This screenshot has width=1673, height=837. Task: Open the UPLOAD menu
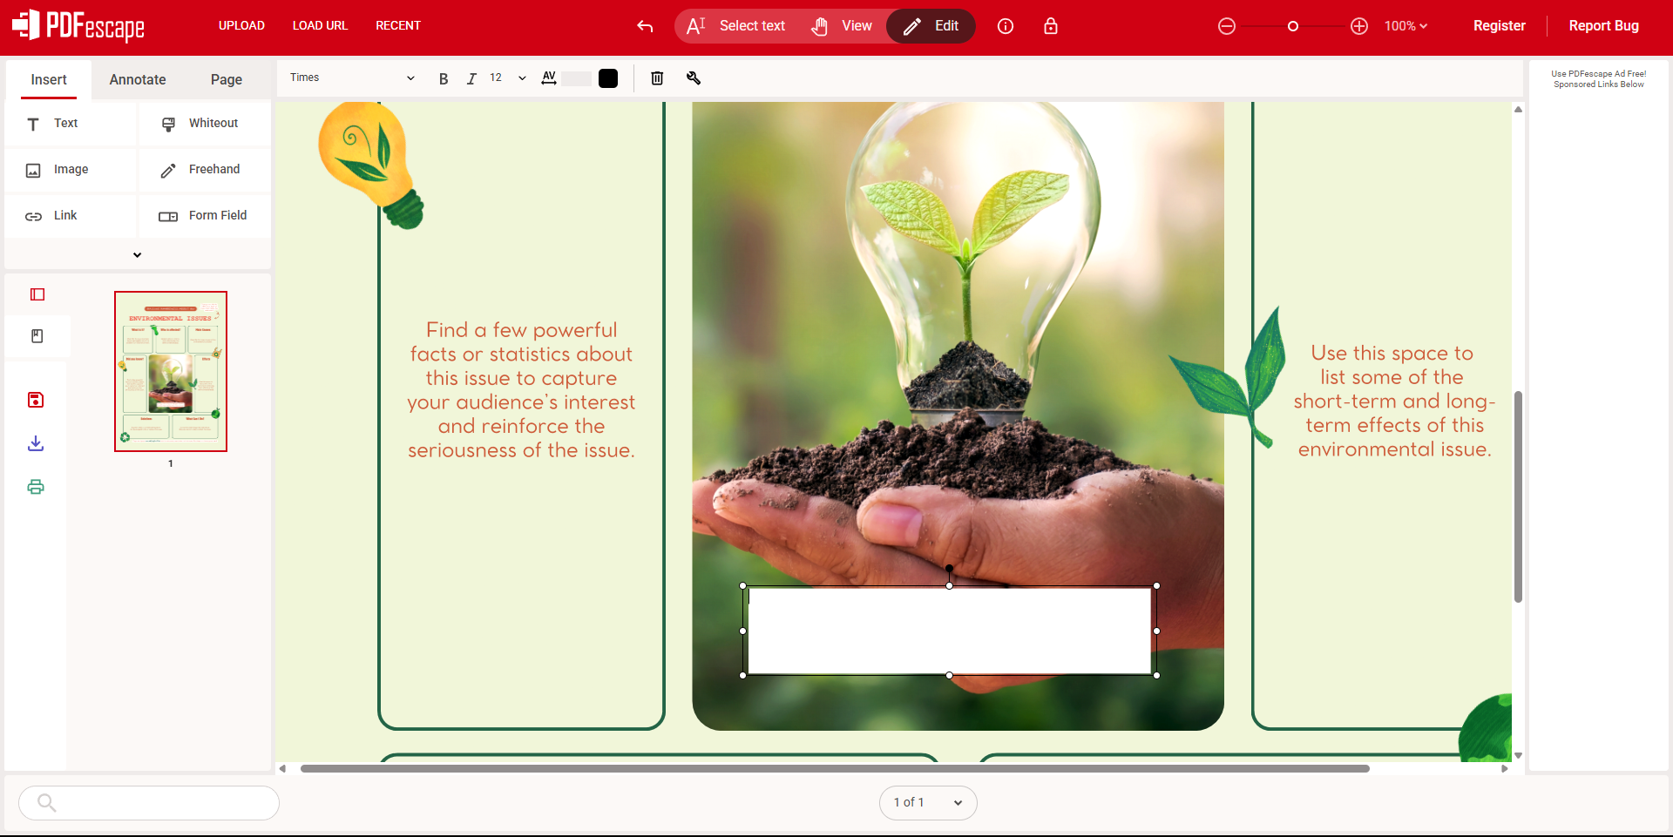241,26
